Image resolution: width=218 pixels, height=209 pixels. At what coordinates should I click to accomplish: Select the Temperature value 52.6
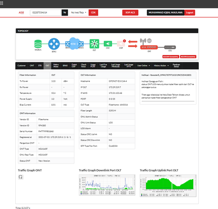point(53,93)
